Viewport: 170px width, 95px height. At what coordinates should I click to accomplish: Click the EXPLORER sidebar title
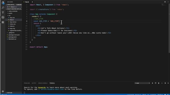coord(10,2)
